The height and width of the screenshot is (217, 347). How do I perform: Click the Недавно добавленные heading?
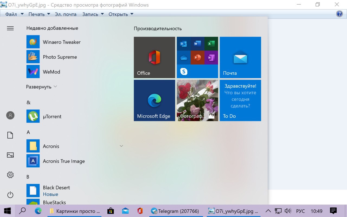coord(52,28)
